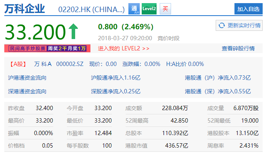
Task: Click the 周息率 label
Action: coord(216,146)
